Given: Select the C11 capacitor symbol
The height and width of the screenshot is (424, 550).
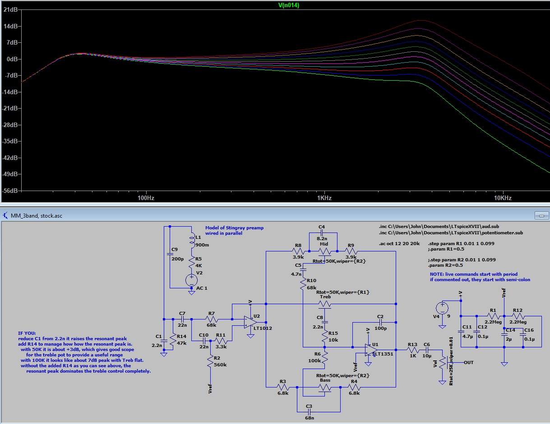Looking at the screenshot, I should click(x=461, y=332).
